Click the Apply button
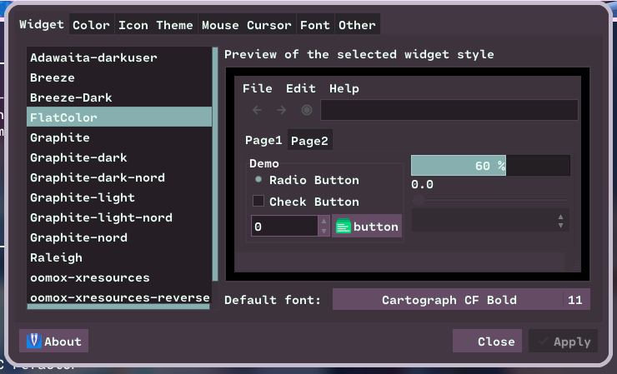 pyautogui.click(x=563, y=341)
